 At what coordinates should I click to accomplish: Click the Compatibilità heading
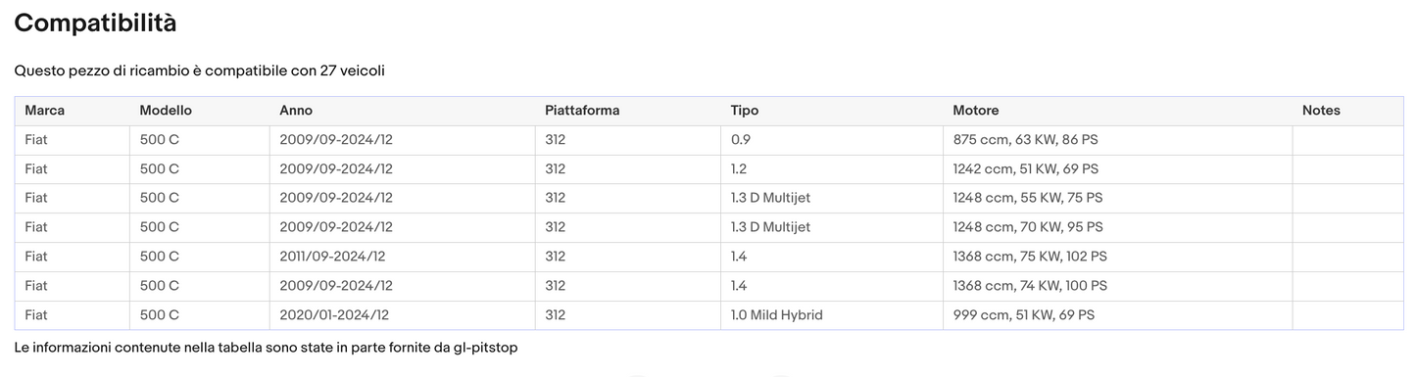coord(95,24)
